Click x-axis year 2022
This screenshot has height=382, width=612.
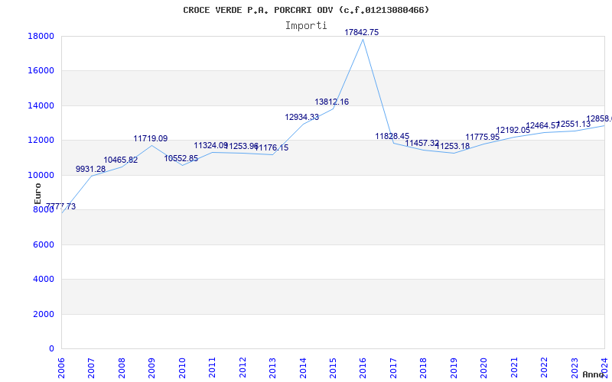tap(545, 367)
